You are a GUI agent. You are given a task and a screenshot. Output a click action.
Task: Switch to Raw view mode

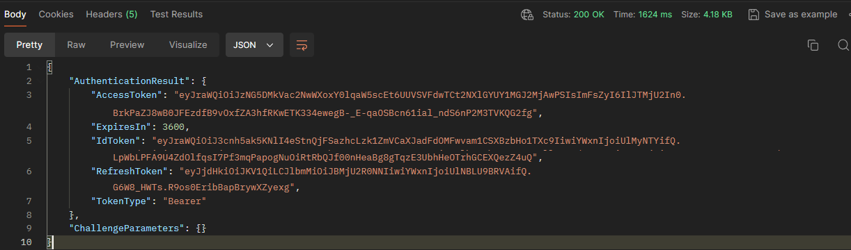(76, 44)
